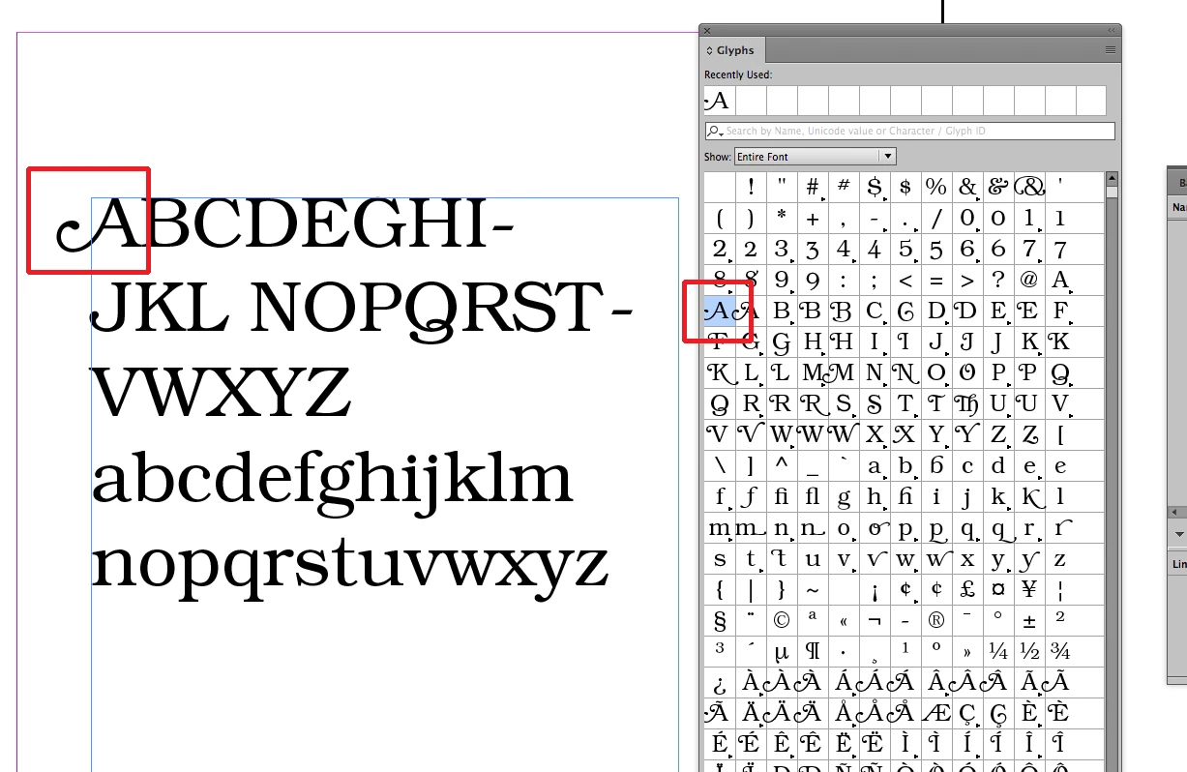Select the greater-than sign glyph
Viewport: 1187px width, 772px height.
(x=966, y=281)
